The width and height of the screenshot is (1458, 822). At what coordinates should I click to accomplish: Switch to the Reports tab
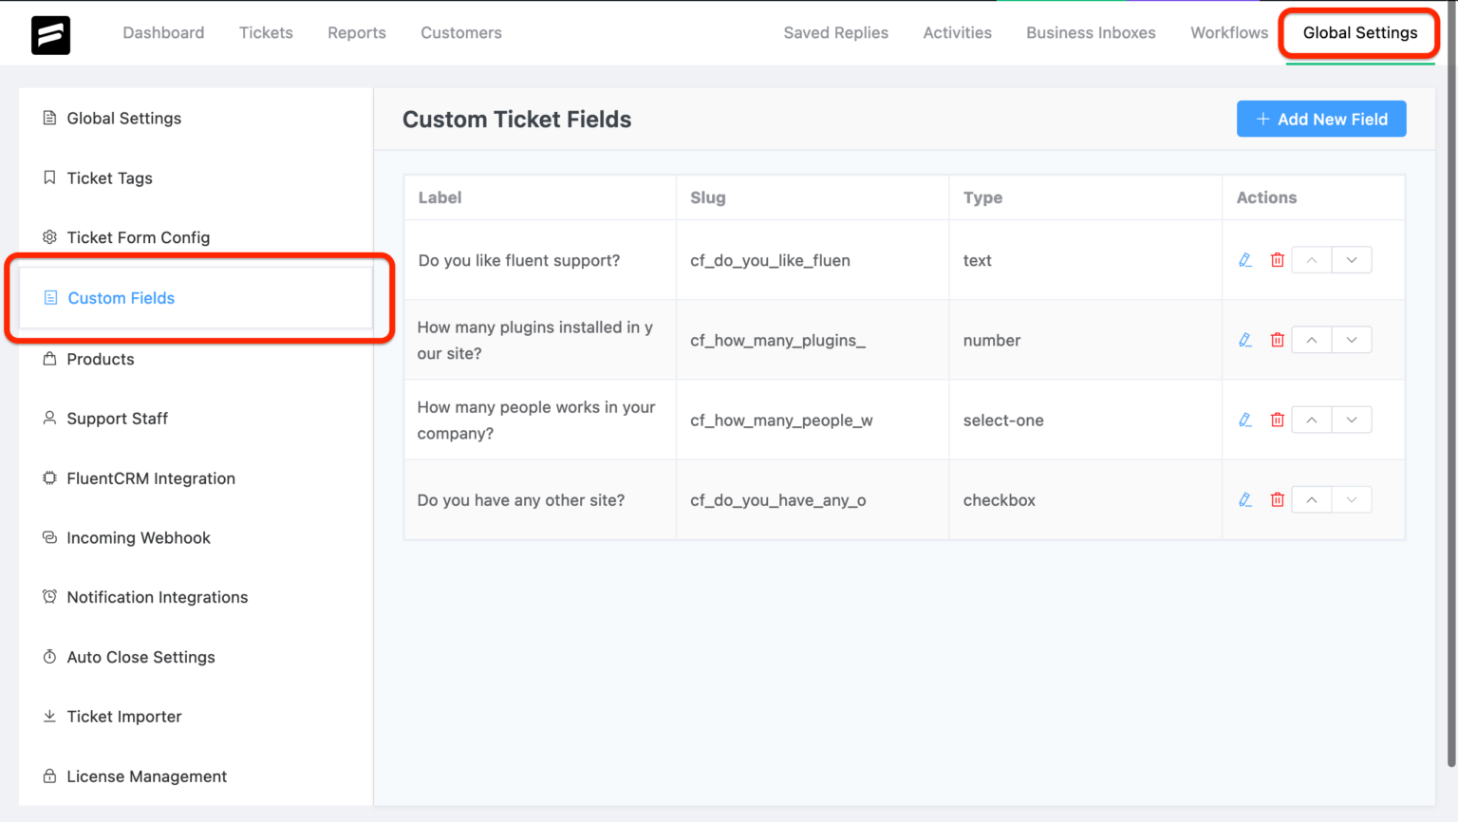356,32
